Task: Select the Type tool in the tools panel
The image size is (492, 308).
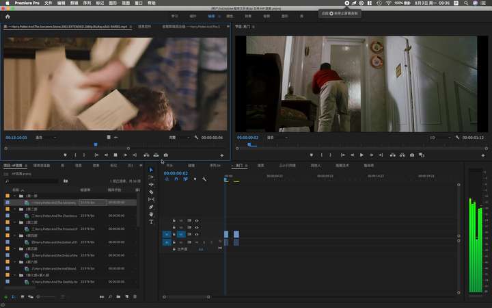Action: 151,222
